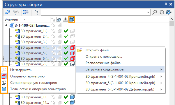Click red cube icon of 3D фрагмент_6
This screenshot has width=175, height=105.
[x=73, y=59]
